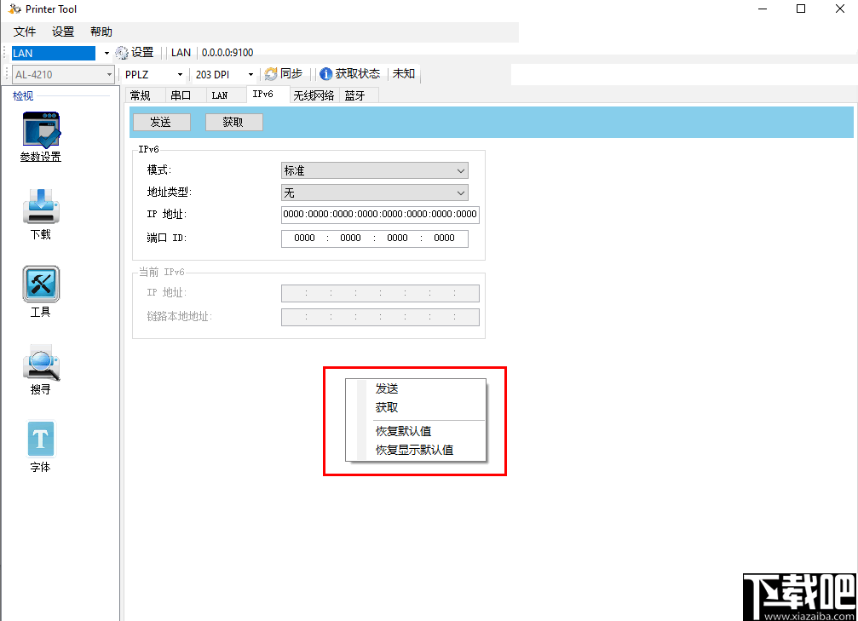Open the 工具 (tools) icon in sidebar
This screenshot has height=621, width=858.
(x=40, y=285)
